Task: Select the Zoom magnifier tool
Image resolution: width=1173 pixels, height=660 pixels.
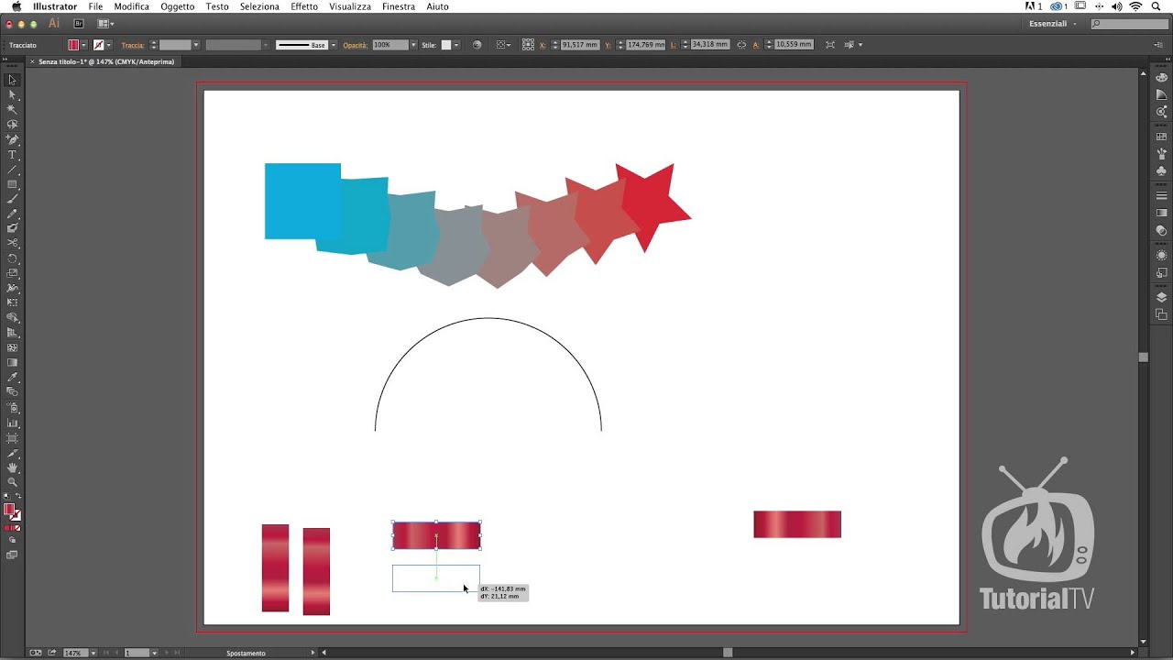Action: [x=12, y=482]
